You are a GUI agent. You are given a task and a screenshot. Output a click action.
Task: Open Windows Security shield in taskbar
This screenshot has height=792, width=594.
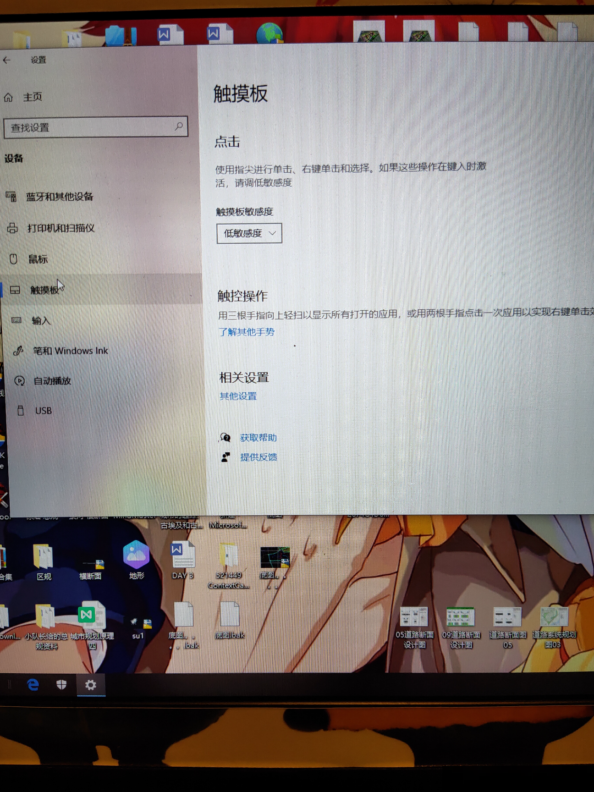[61, 685]
